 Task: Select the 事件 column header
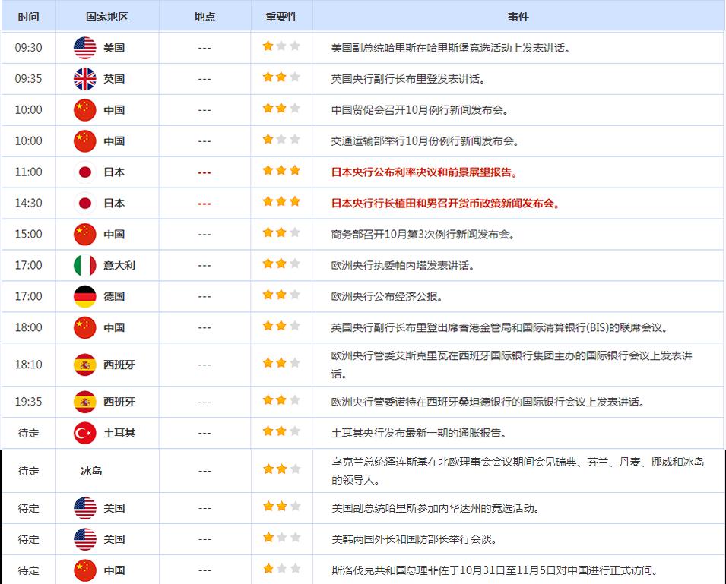coord(518,17)
